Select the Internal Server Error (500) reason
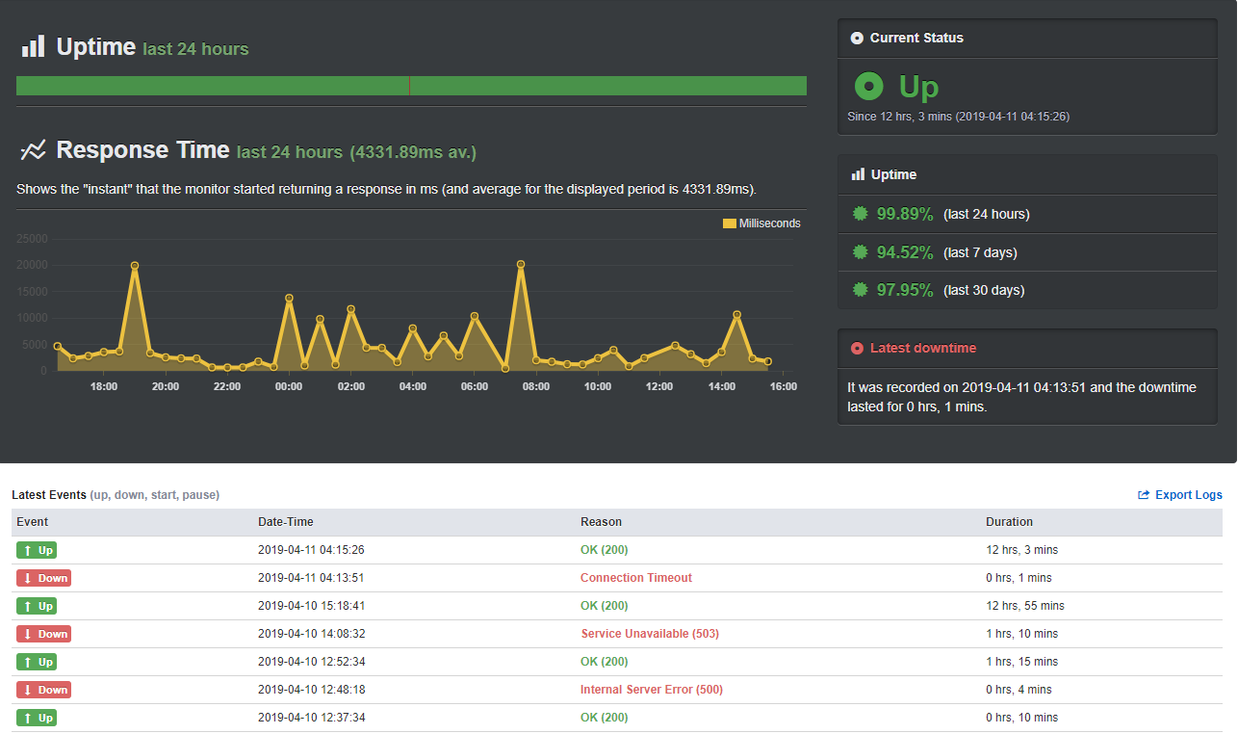1238x734 pixels. tap(651, 690)
